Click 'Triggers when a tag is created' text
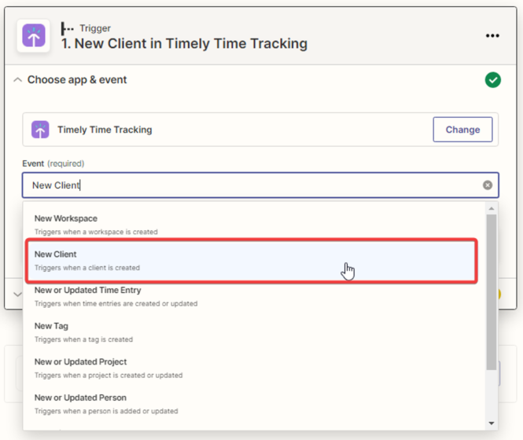523x440 pixels. (83, 339)
